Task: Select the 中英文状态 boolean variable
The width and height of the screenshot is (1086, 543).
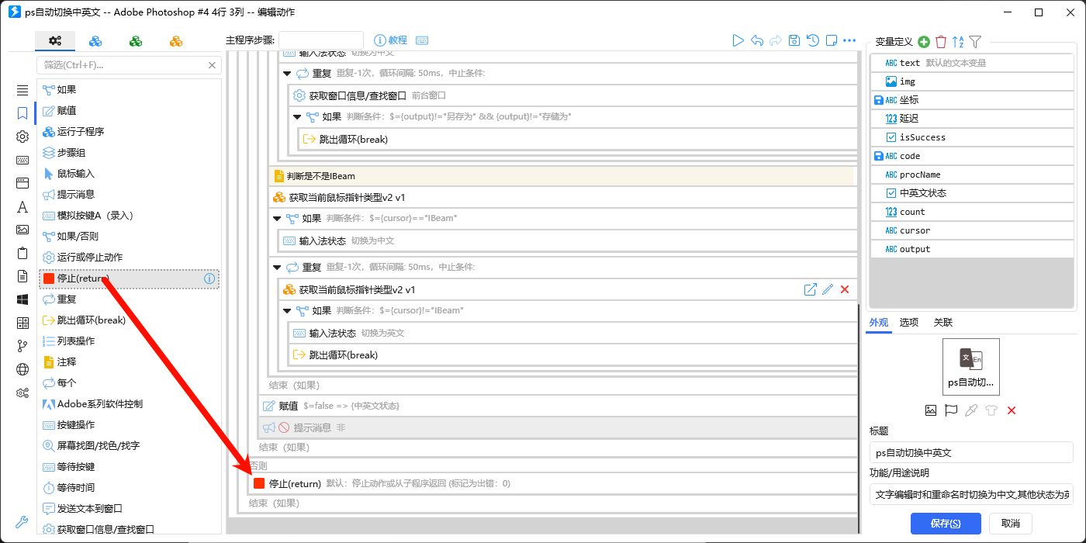Action: pyautogui.click(x=971, y=193)
